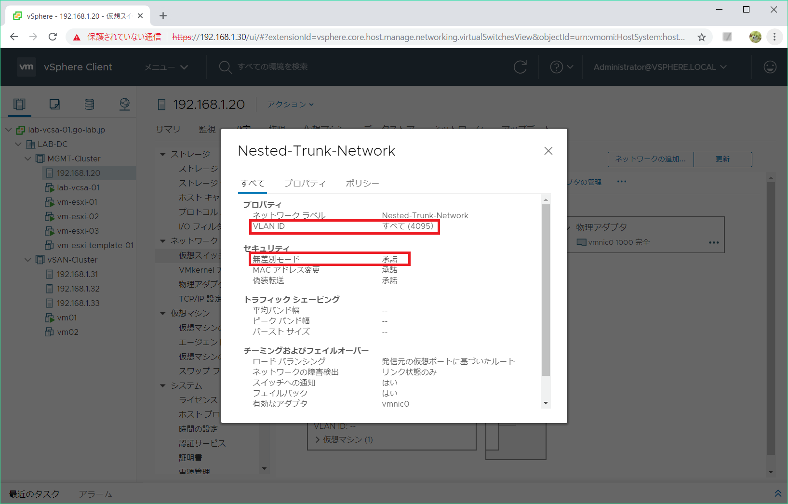Collapse the 仮想マシン settings section
Screen dimensions: 788x504
pos(163,313)
